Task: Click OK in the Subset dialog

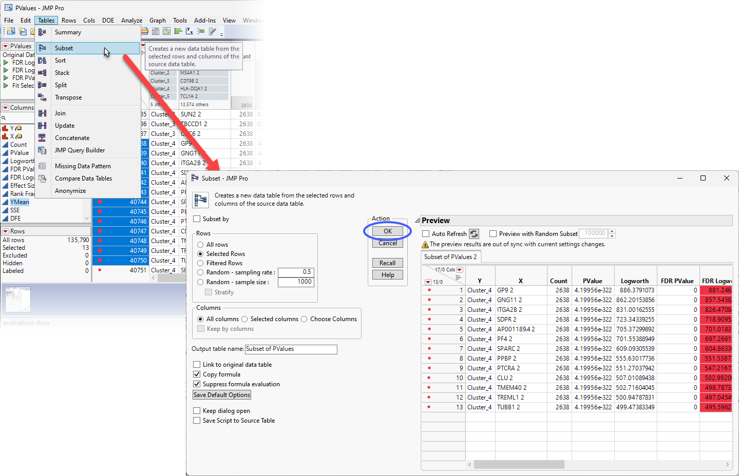Action: click(x=387, y=231)
